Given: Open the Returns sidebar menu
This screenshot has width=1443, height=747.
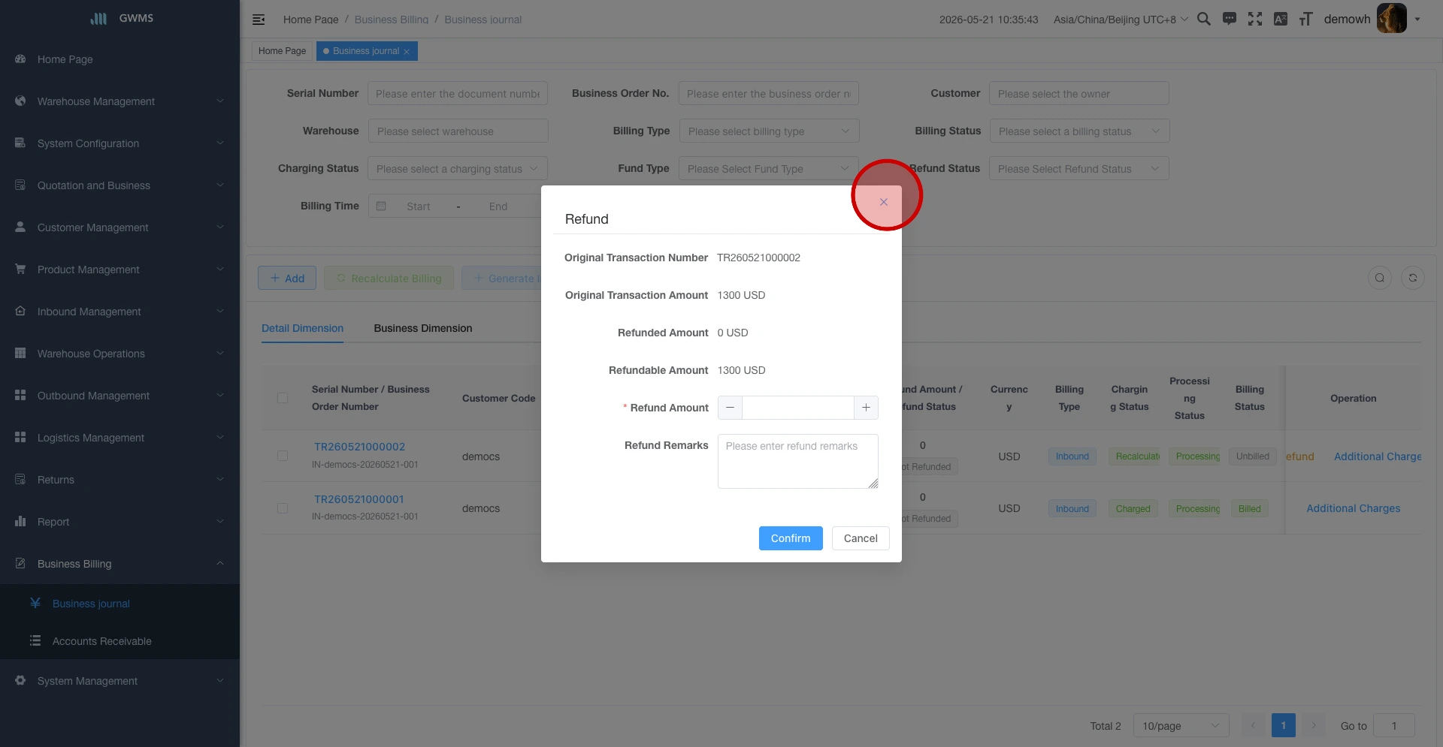Looking at the screenshot, I should point(119,479).
